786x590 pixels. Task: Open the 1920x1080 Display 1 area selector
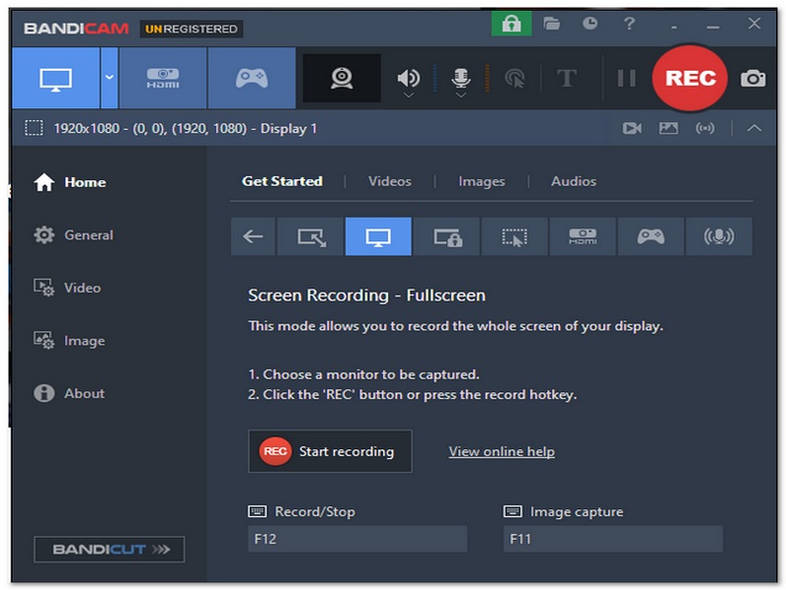pyautogui.click(x=186, y=129)
